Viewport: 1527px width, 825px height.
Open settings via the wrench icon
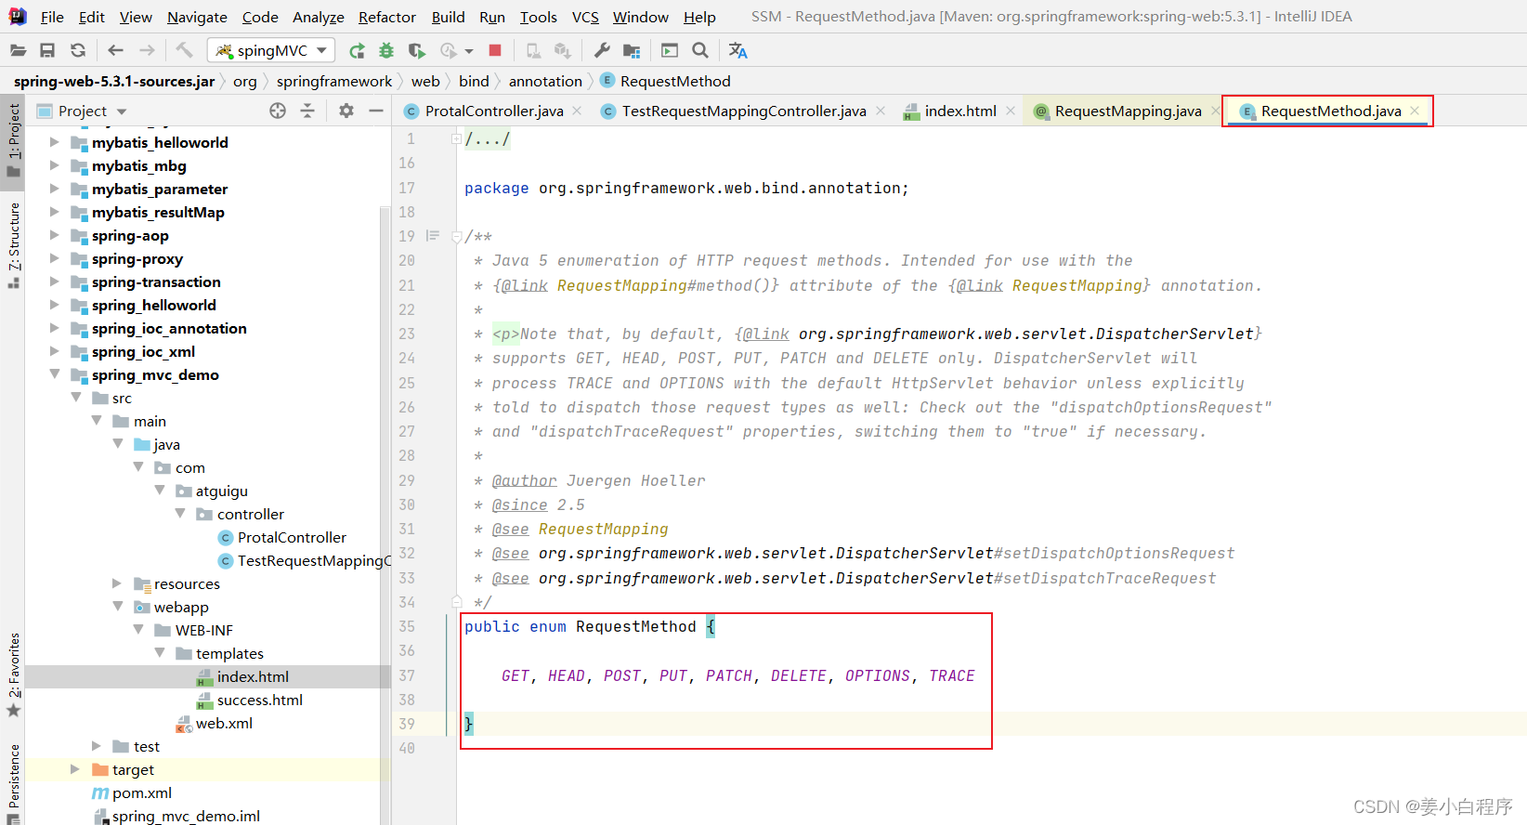[602, 50]
